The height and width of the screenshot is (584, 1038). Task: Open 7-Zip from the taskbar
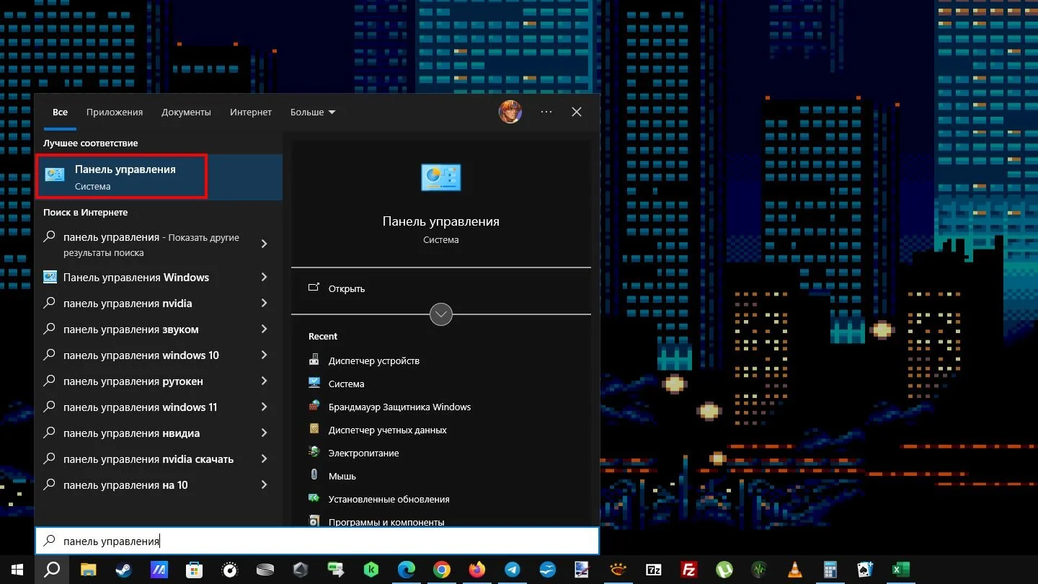(654, 570)
